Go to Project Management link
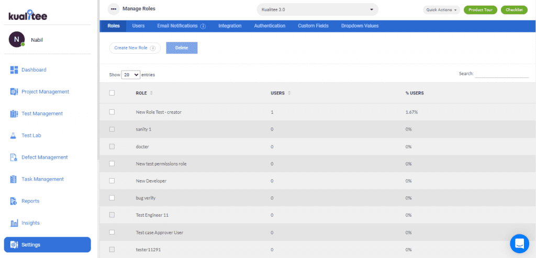 tap(45, 92)
